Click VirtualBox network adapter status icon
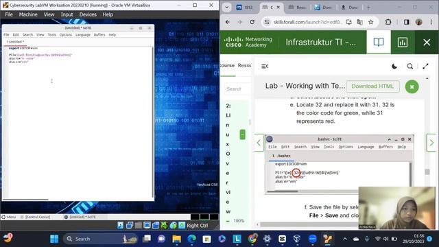 coord(130,225)
